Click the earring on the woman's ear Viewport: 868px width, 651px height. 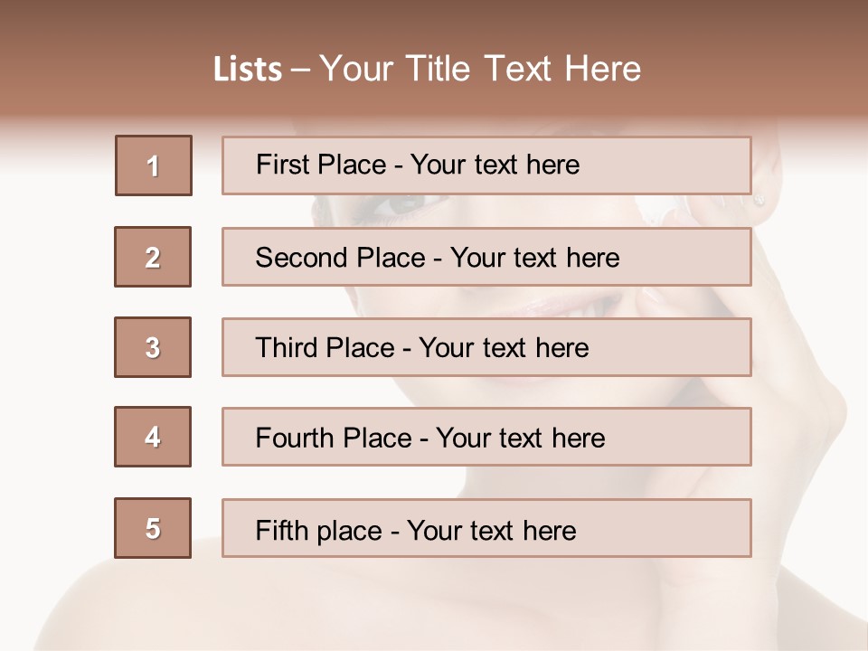tap(758, 200)
